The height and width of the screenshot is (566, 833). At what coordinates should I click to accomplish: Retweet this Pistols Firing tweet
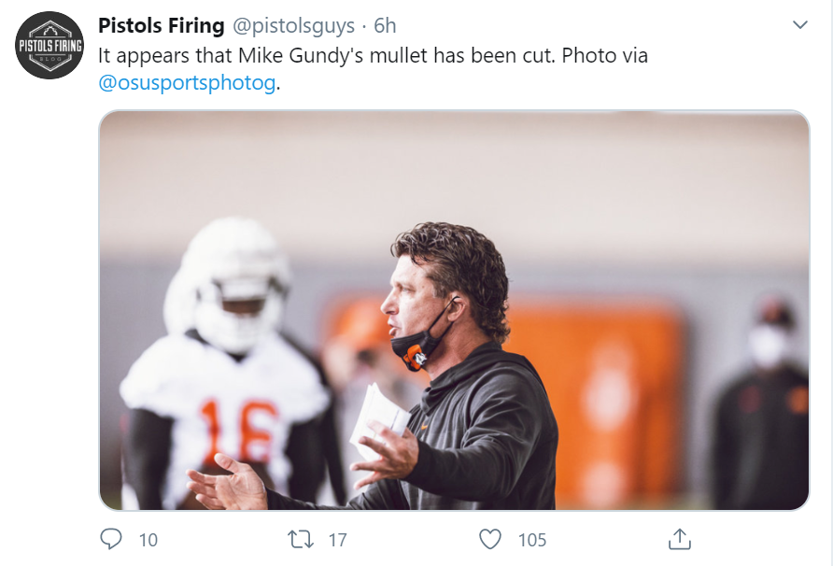click(x=299, y=539)
